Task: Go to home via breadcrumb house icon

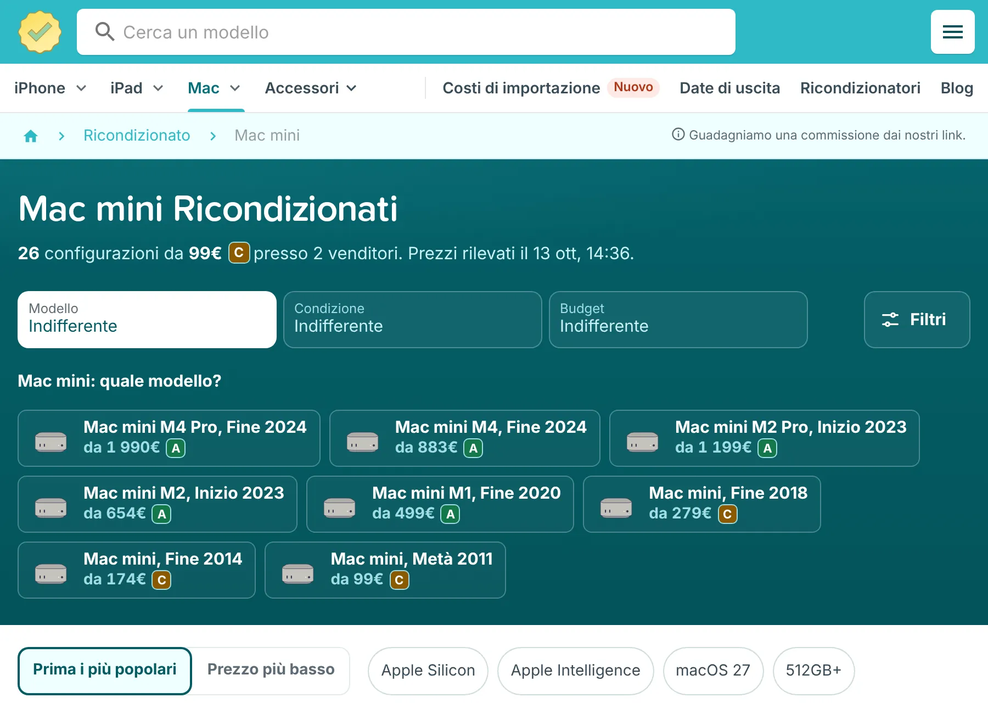Action: [31, 136]
